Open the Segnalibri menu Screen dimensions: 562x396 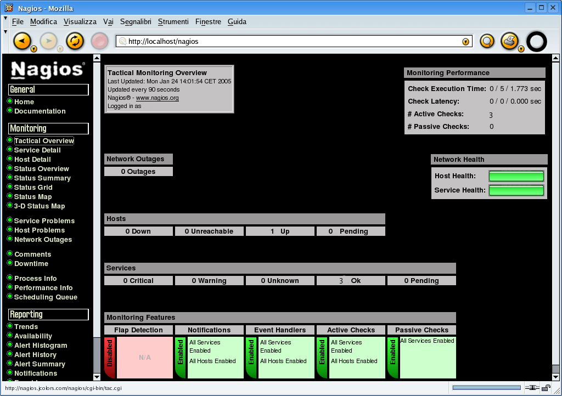[136, 22]
